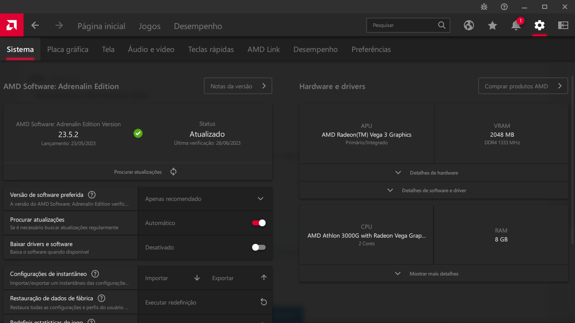The width and height of the screenshot is (575, 323).
Task: Enable Baixar drivers e software switch
Action: (259, 247)
